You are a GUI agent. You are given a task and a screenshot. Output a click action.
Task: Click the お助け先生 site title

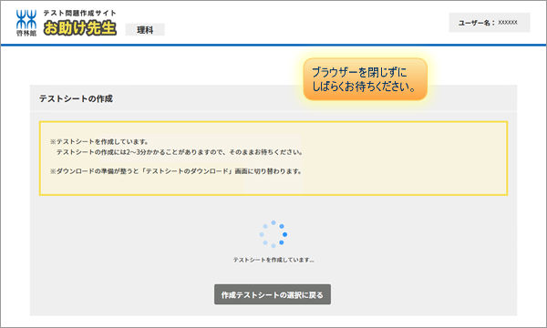(x=80, y=28)
